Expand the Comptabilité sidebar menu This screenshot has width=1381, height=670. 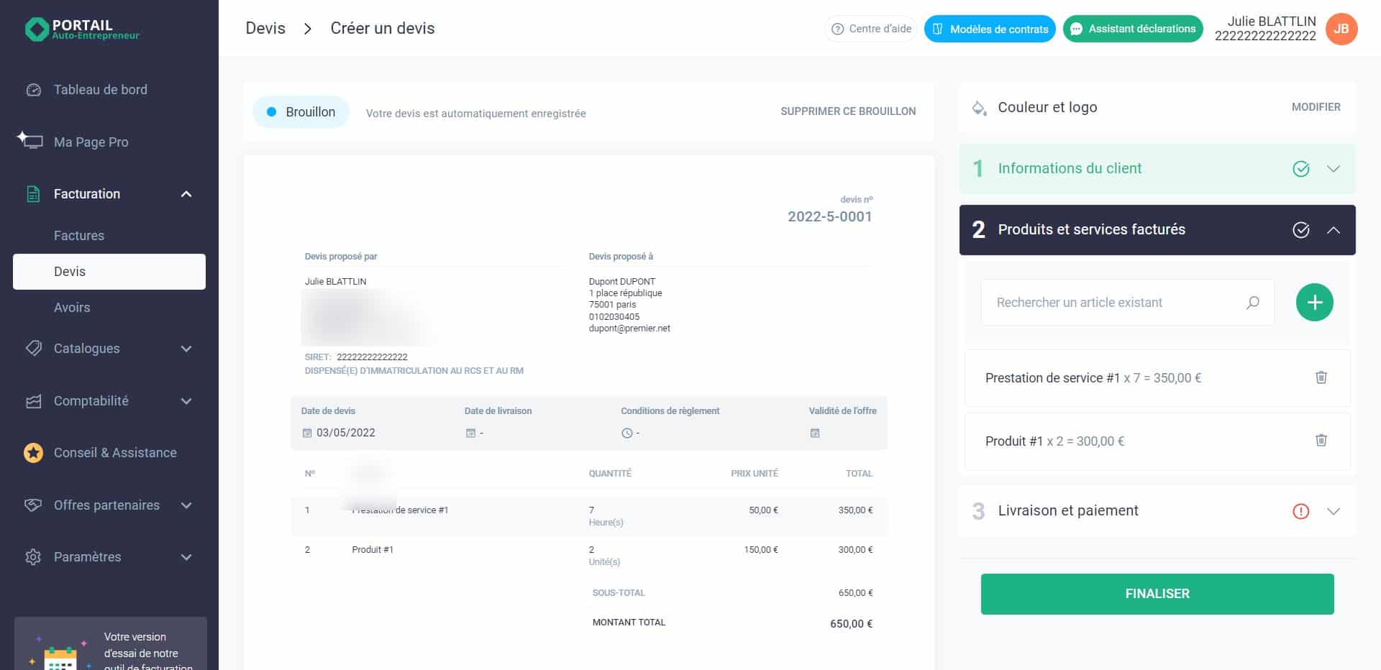pyautogui.click(x=186, y=401)
